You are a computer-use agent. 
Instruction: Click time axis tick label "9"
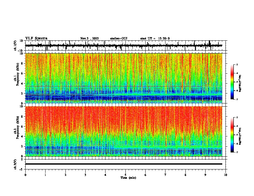205,175
